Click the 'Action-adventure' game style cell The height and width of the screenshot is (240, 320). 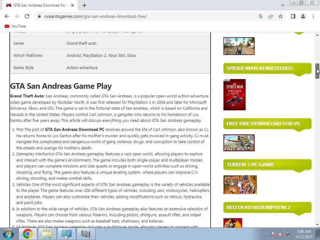(82, 68)
